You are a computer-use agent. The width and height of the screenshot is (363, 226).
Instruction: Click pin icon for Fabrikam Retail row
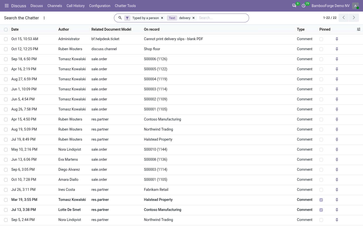pyautogui.click(x=337, y=190)
